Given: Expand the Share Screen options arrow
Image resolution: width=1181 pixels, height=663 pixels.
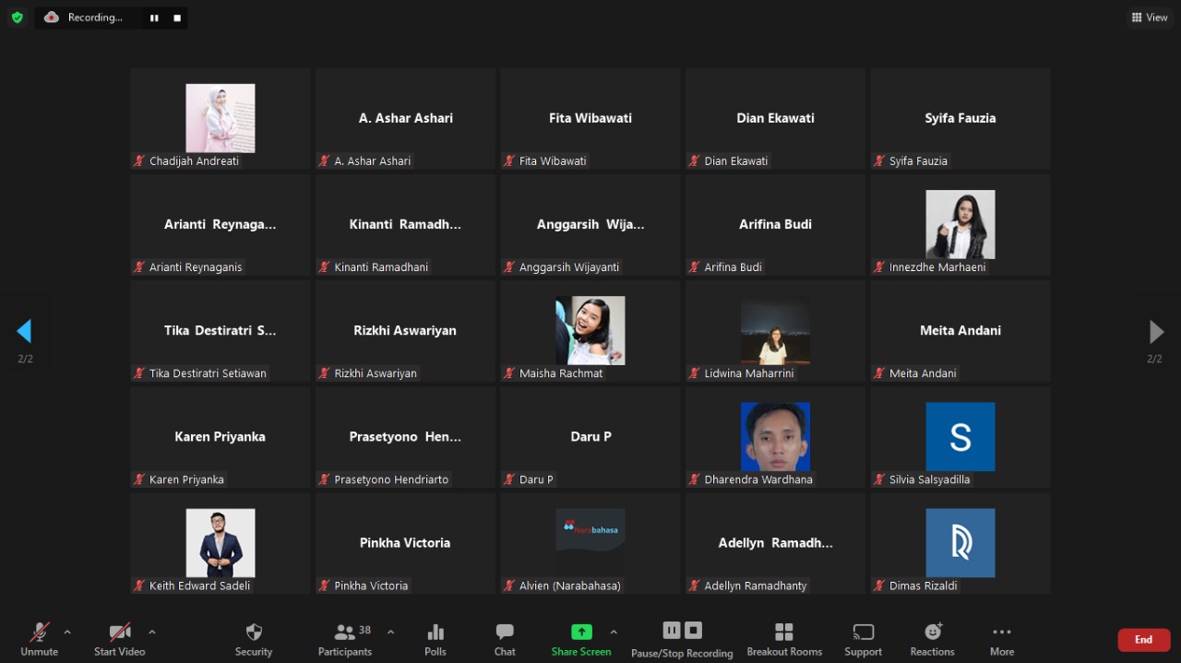Looking at the screenshot, I should [x=614, y=633].
